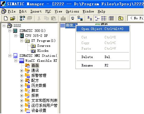Switch to Large Icons view button
This screenshot has width=144, height=114.
90,18
